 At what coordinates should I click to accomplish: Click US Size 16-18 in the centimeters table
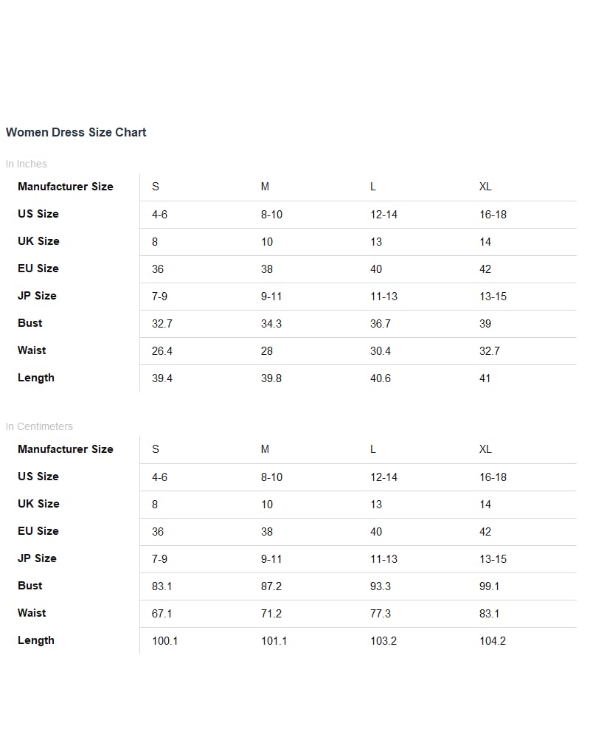(493, 477)
